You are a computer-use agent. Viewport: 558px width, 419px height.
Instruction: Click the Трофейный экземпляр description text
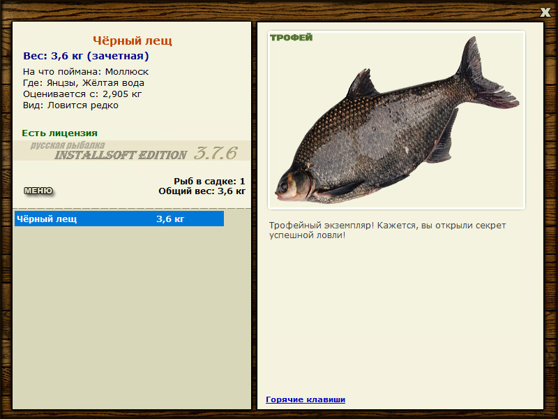click(x=387, y=230)
